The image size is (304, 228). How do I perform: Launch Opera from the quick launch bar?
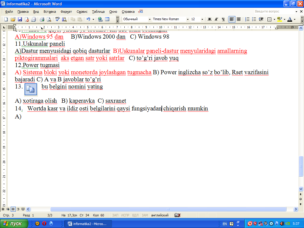click(44, 224)
